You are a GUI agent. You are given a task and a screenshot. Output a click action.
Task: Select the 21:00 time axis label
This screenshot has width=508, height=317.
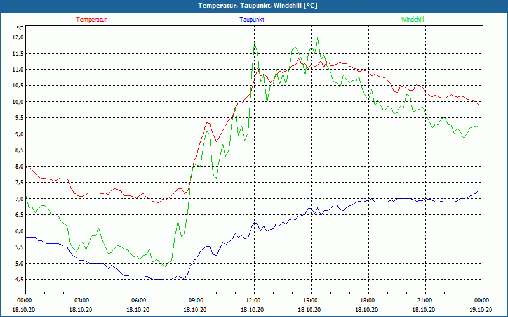click(425, 301)
